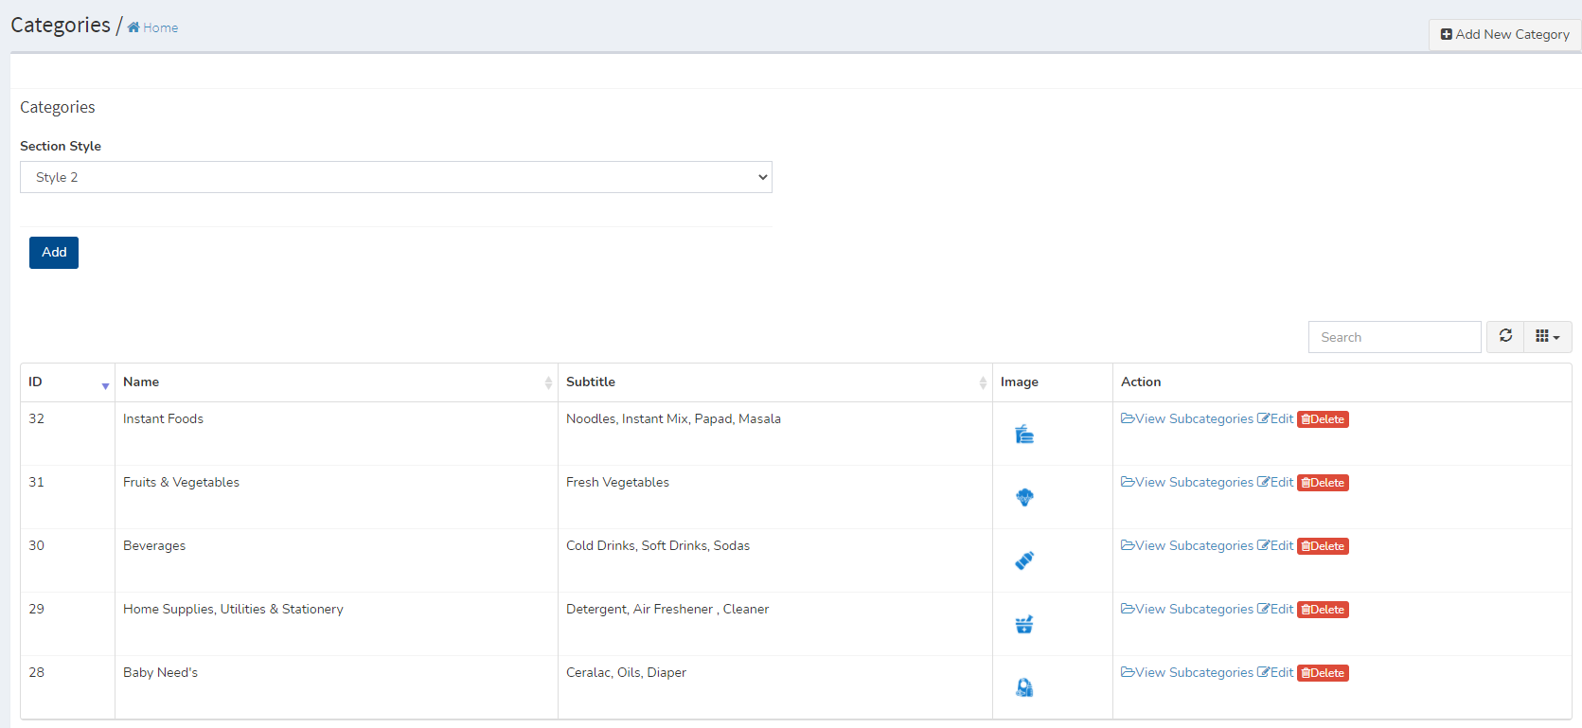View Subcategories of Instant Foods
Image resolution: width=1582 pixels, height=728 pixels.
(x=1187, y=419)
